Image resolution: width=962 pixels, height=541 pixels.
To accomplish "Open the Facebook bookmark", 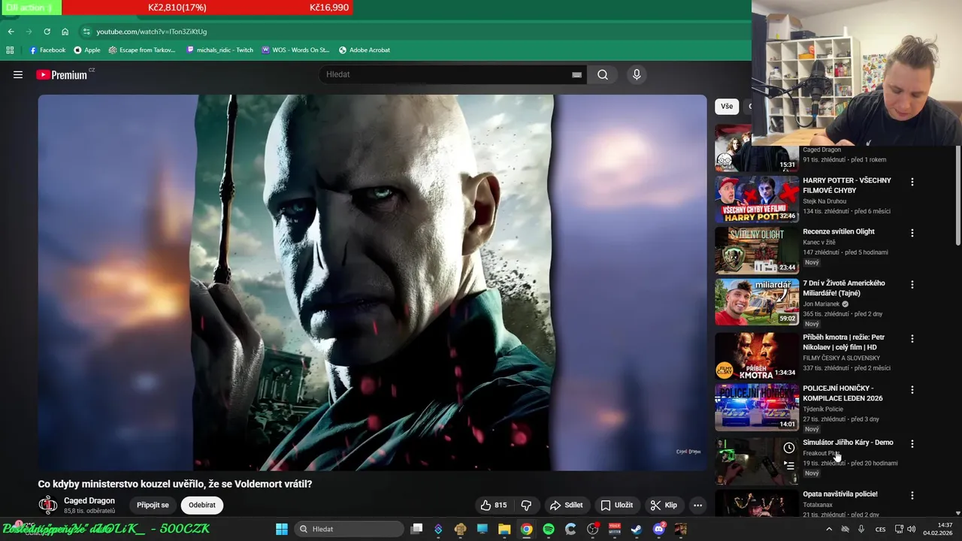I will (47, 50).
